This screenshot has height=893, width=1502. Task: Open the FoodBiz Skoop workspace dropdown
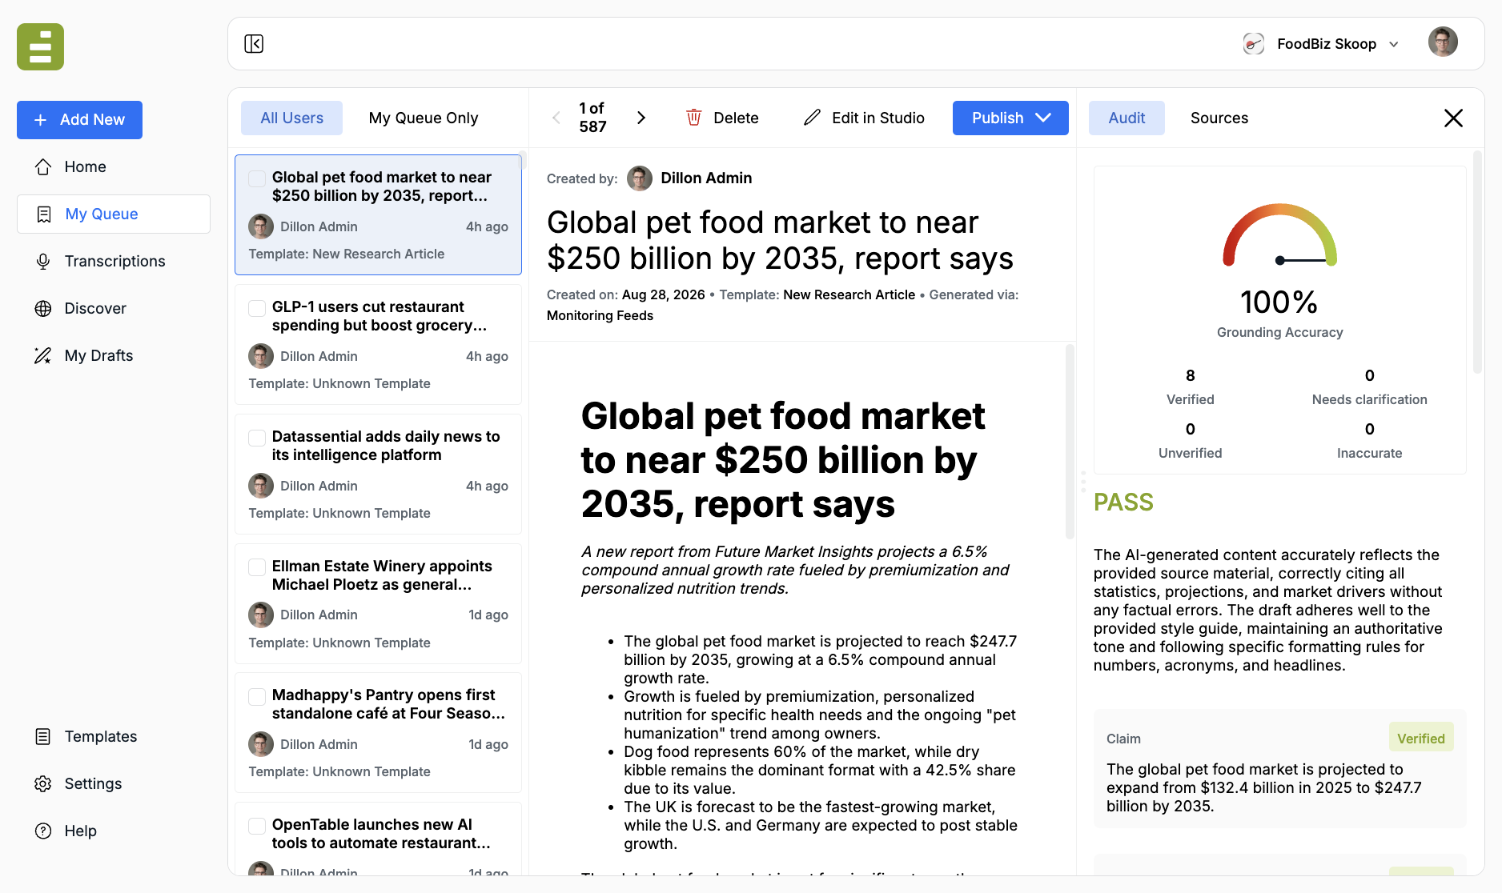click(1321, 43)
